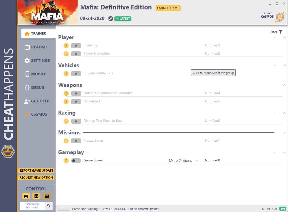The height and width of the screenshot is (212, 288).
Task: Open the GET HELP tab
Action: click(37, 101)
